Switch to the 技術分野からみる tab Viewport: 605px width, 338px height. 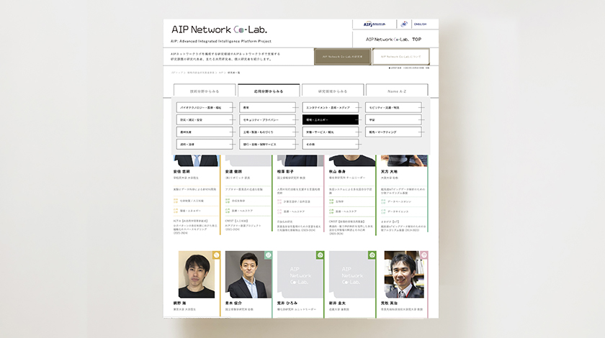tap(205, 91)
